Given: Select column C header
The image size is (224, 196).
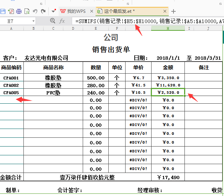Looking at the screenshot, I should [53, 29].
